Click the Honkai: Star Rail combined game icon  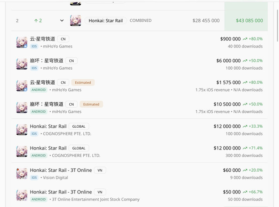click(75, 20)
